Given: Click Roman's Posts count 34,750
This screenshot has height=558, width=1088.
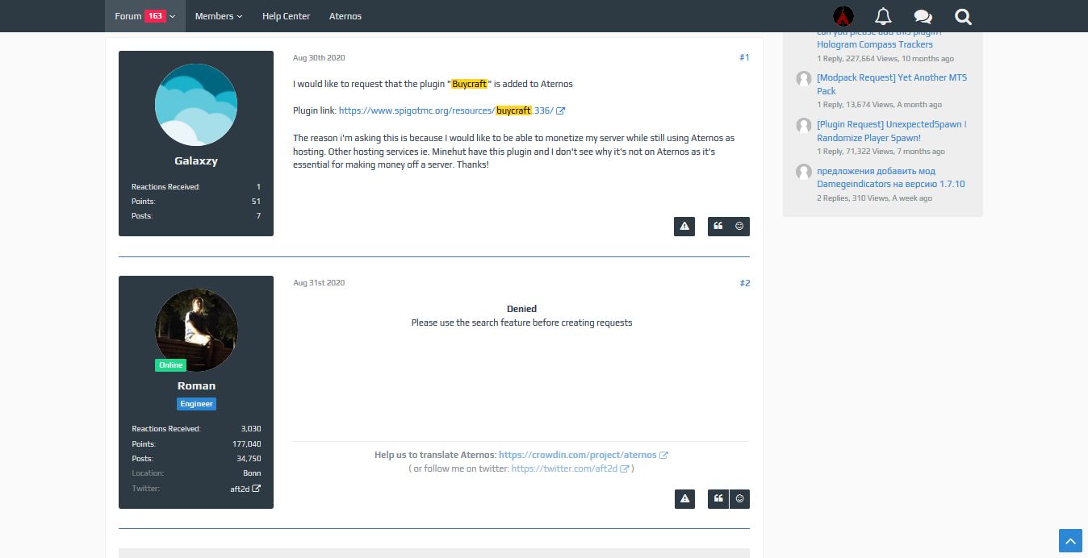Looking at the screenshot, I should 249,459.
